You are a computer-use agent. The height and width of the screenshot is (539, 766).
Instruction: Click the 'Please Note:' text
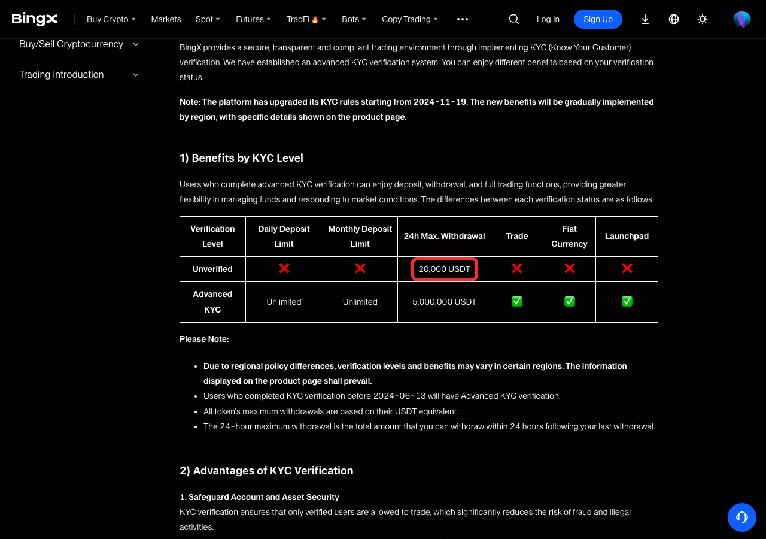[204, 340]
